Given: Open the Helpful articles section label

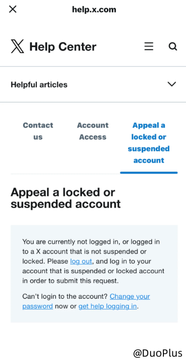Looking at the screenshot, I should (x=39, y=84).
